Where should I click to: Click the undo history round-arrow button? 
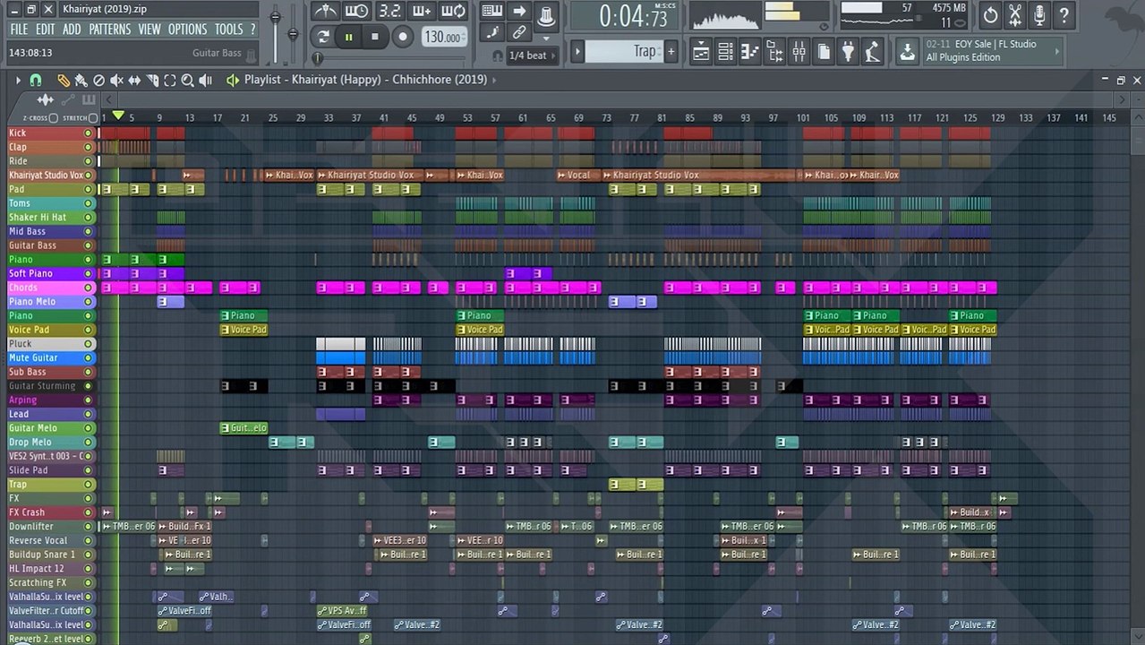[x=990, y=14]
